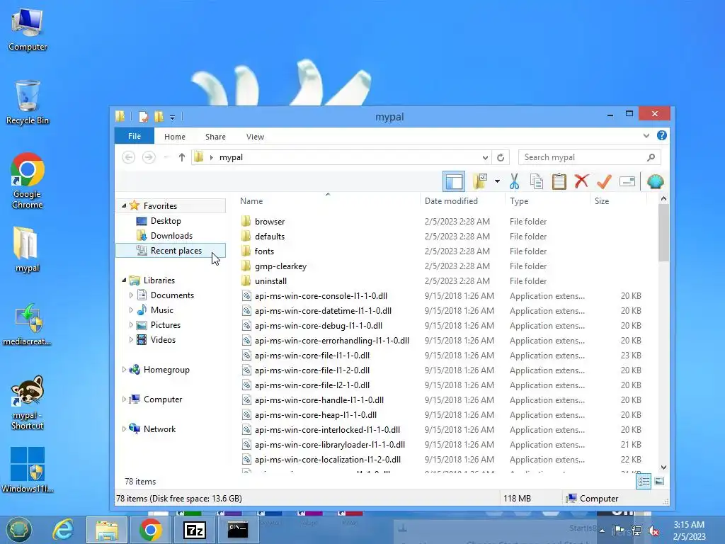Expand the ribbon with the chevron

646,135
